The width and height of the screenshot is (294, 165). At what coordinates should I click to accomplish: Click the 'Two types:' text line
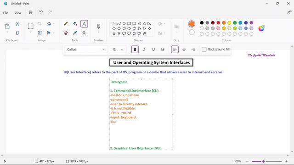click(119, 82)
